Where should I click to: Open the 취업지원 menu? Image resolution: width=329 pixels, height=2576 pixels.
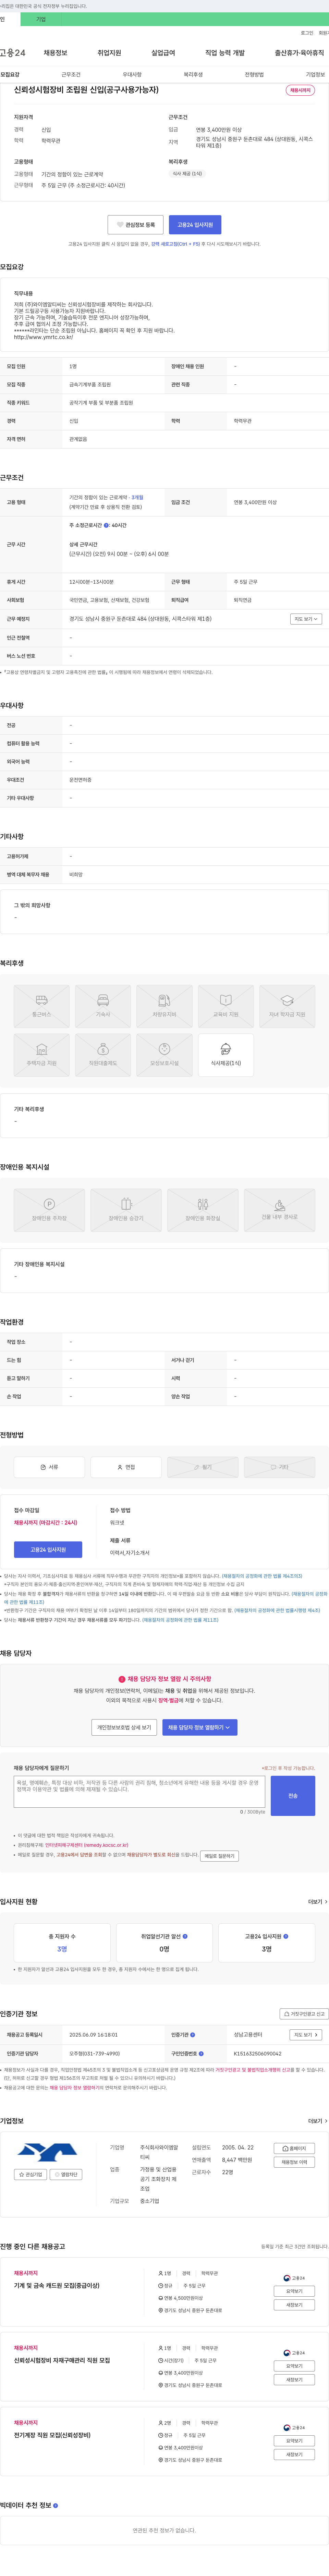coord(109,53)
